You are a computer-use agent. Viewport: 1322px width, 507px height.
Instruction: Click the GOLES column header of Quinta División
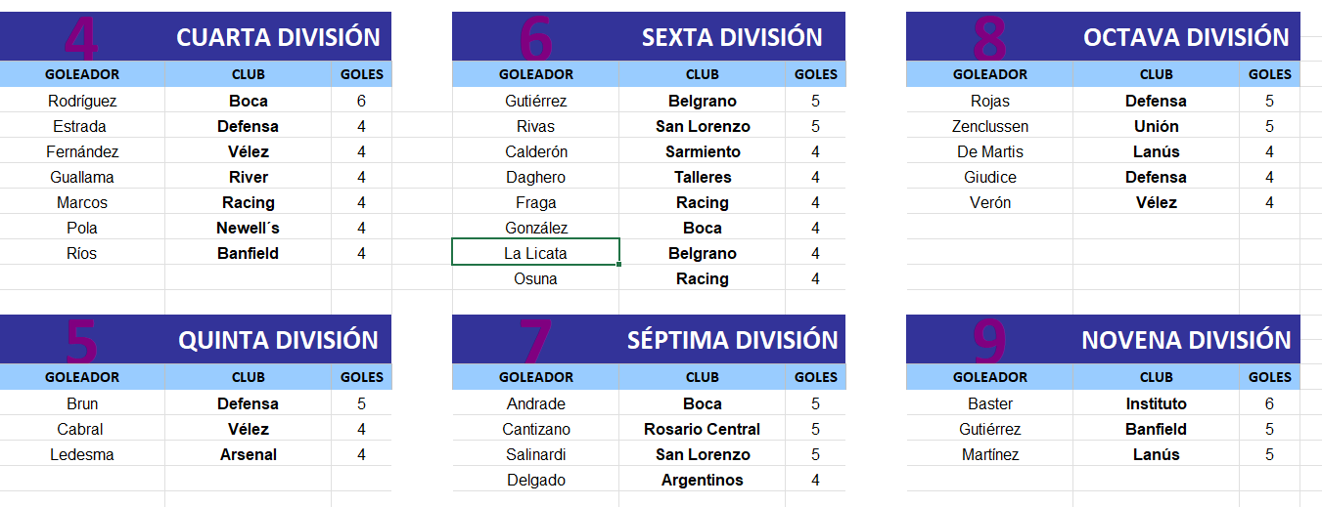tap(362, 377)
